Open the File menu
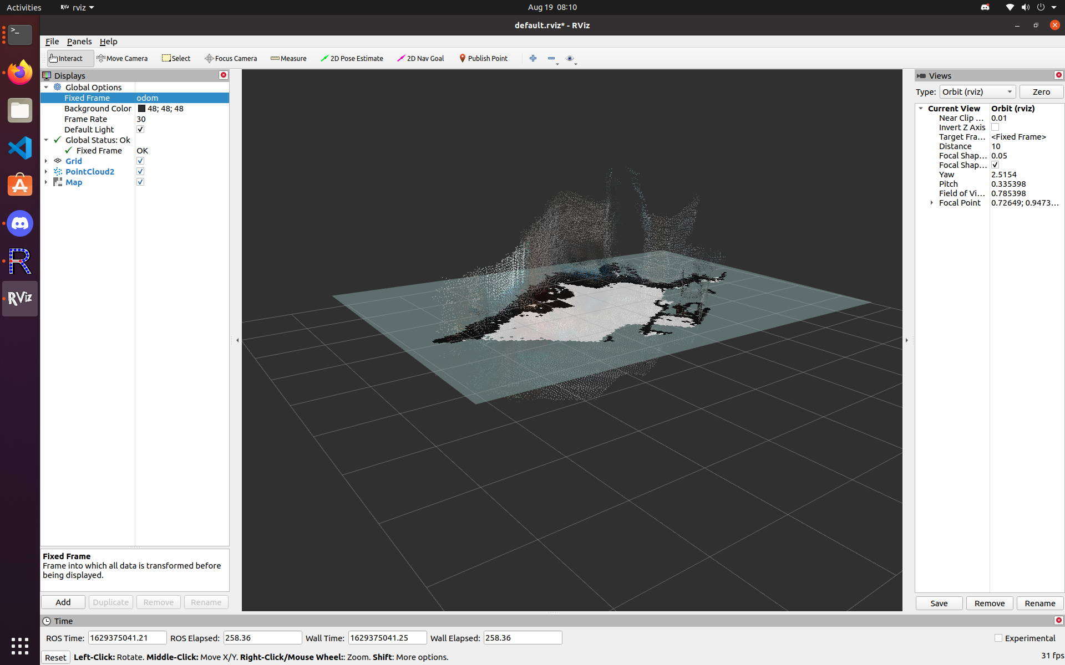The height and width of the screenshot is (665, 1065). pyautogui.click(x=52, y=42)
